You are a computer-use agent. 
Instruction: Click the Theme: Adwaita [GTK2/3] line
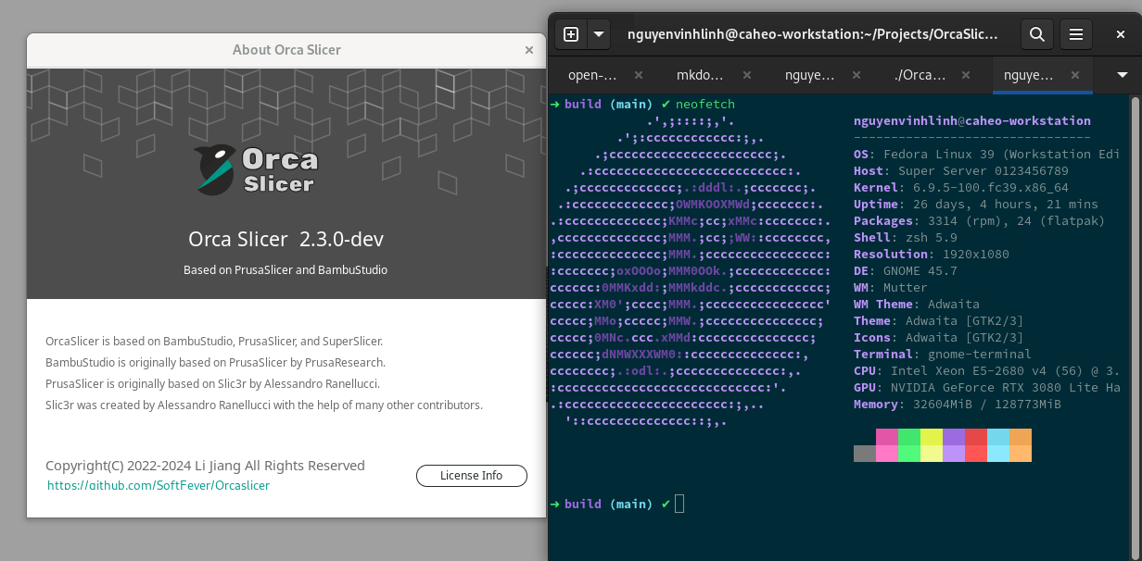939,321
